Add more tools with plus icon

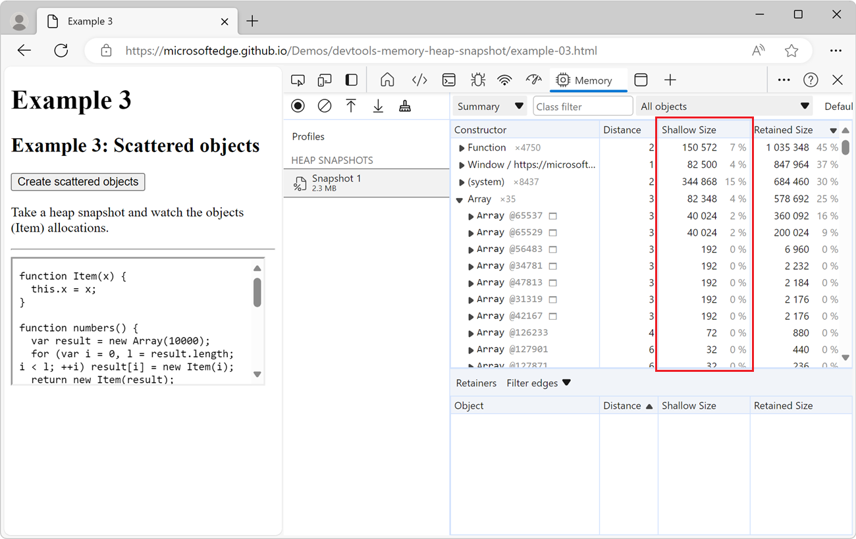670,80
